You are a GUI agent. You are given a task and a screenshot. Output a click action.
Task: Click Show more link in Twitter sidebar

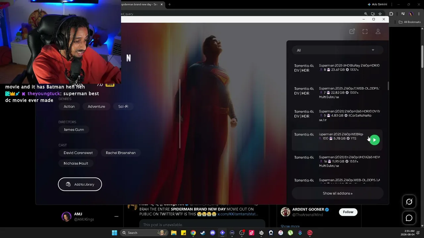[290, 226]
